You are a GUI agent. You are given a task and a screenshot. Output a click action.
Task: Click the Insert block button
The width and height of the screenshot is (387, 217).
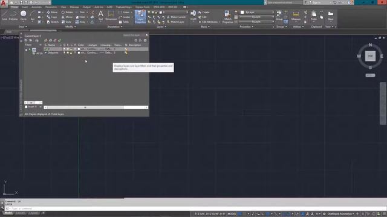tap(193, 16)
